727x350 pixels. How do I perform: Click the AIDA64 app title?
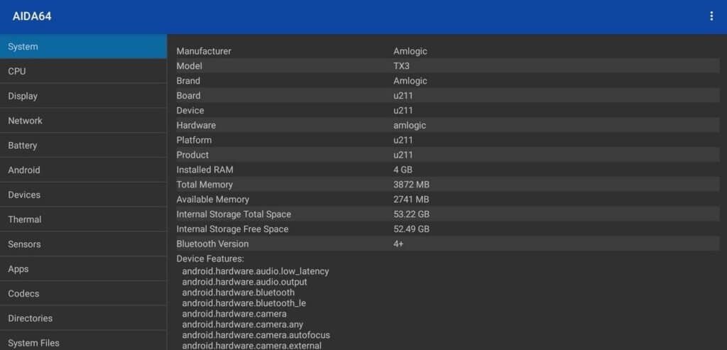[32, 16]
